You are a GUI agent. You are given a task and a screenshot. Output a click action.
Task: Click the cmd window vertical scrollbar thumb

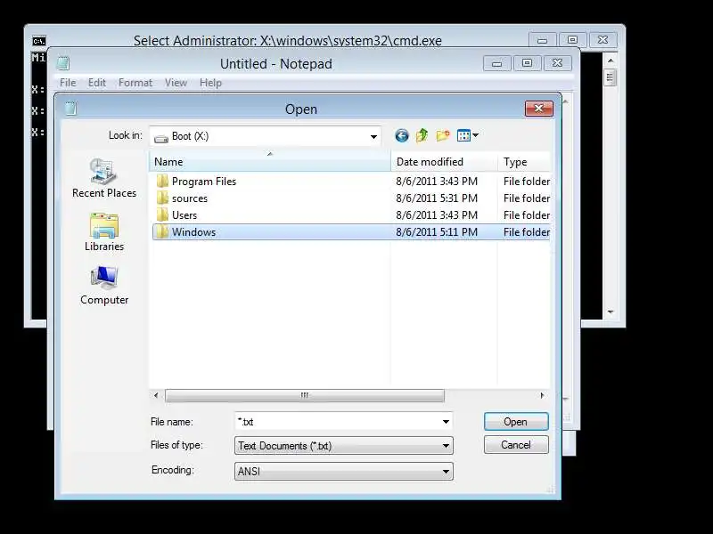(x=611, y=77)
